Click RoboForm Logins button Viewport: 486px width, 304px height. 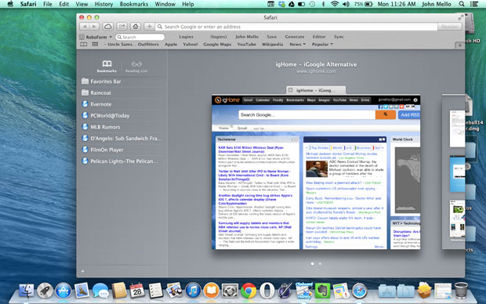click(x=186, y=37)
